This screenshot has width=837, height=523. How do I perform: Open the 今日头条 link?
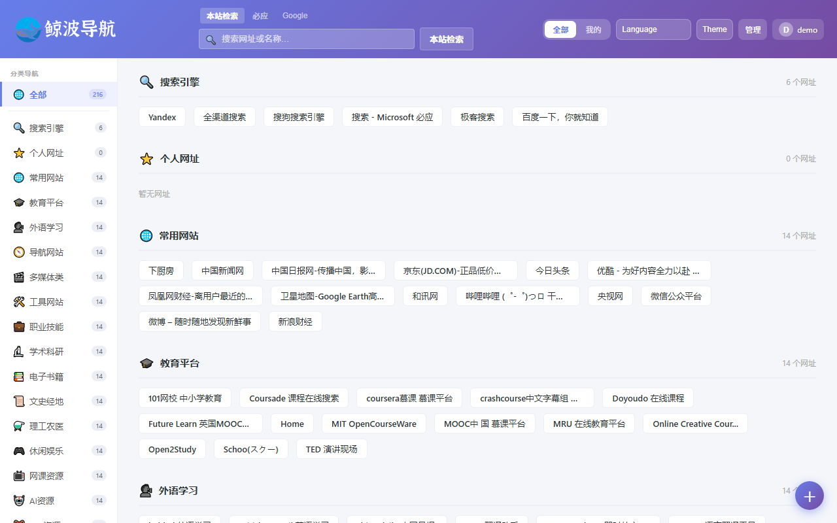click(x=553, y=271)
